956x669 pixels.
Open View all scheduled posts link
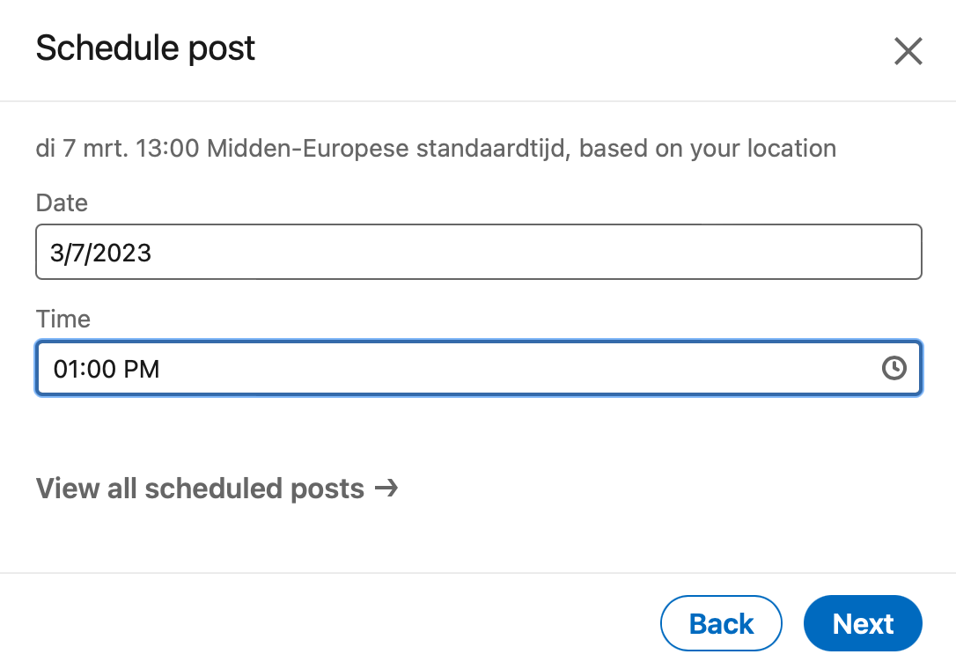pyautogui.click(x=217, y=488)
